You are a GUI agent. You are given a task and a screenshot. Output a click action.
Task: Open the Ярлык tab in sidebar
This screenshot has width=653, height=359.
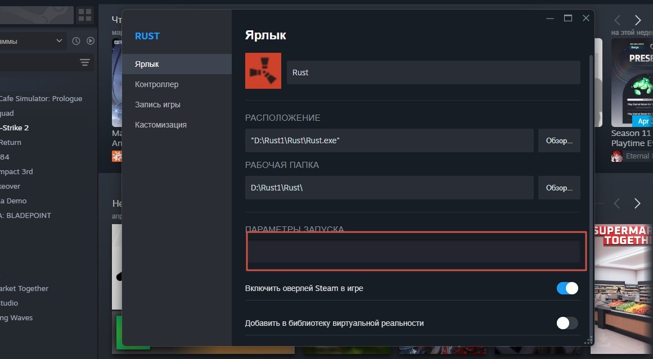[177, 64]
